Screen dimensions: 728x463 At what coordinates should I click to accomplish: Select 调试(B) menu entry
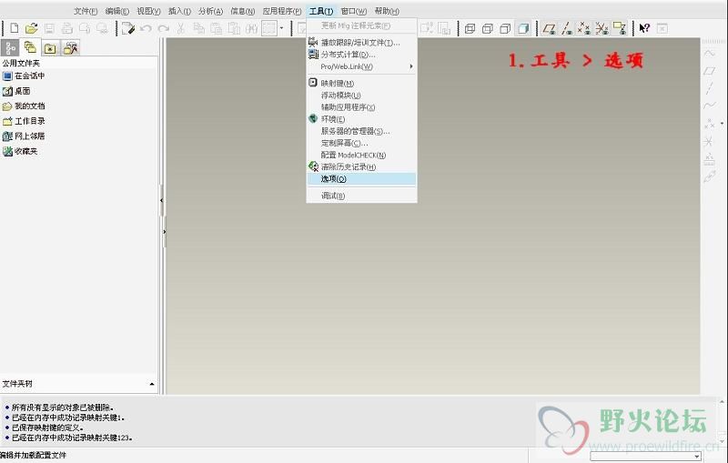point(361,196)
